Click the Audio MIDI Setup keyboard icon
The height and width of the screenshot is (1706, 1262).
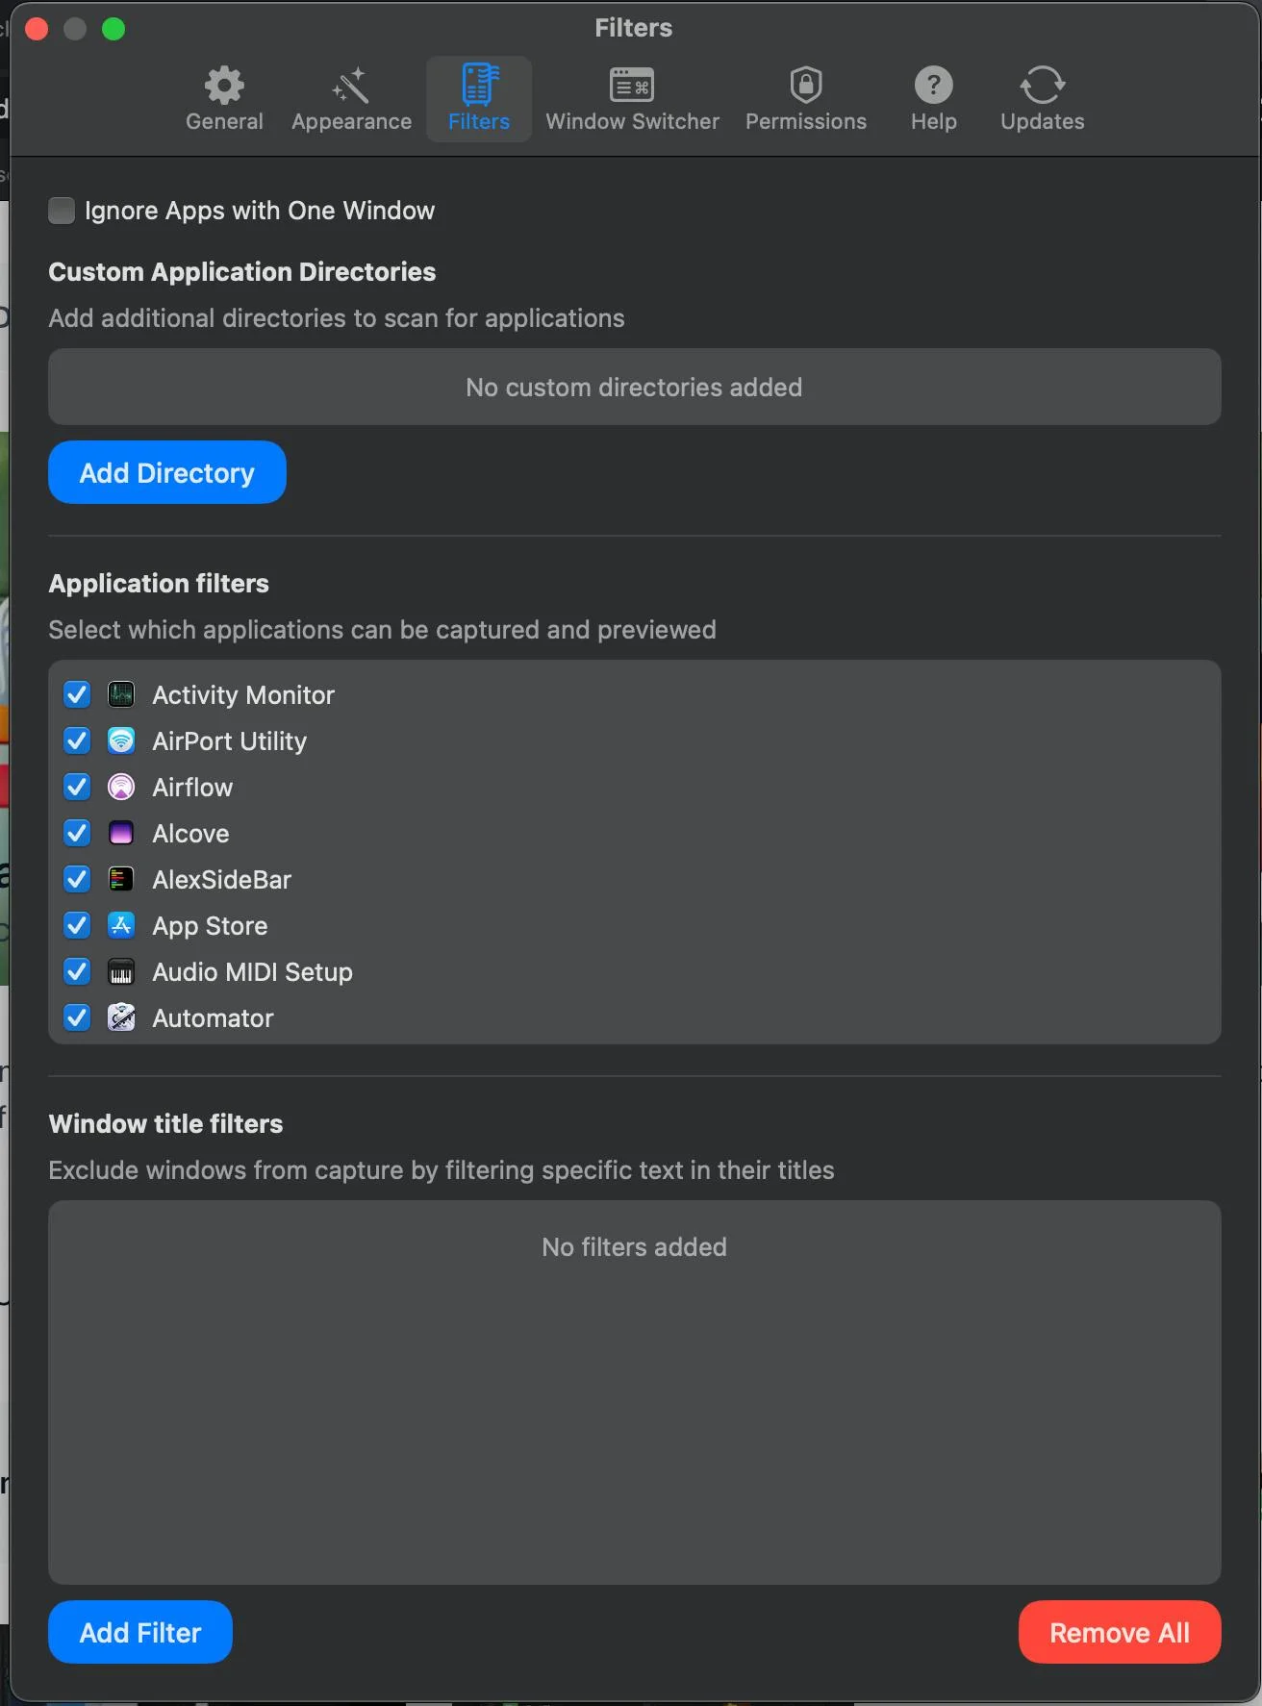pos(121,971)
